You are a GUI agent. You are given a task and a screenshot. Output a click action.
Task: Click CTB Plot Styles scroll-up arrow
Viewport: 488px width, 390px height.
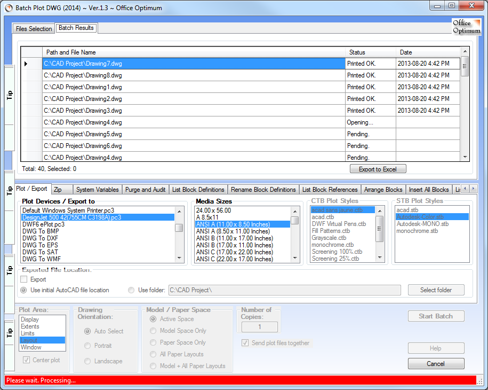[380, 210]
